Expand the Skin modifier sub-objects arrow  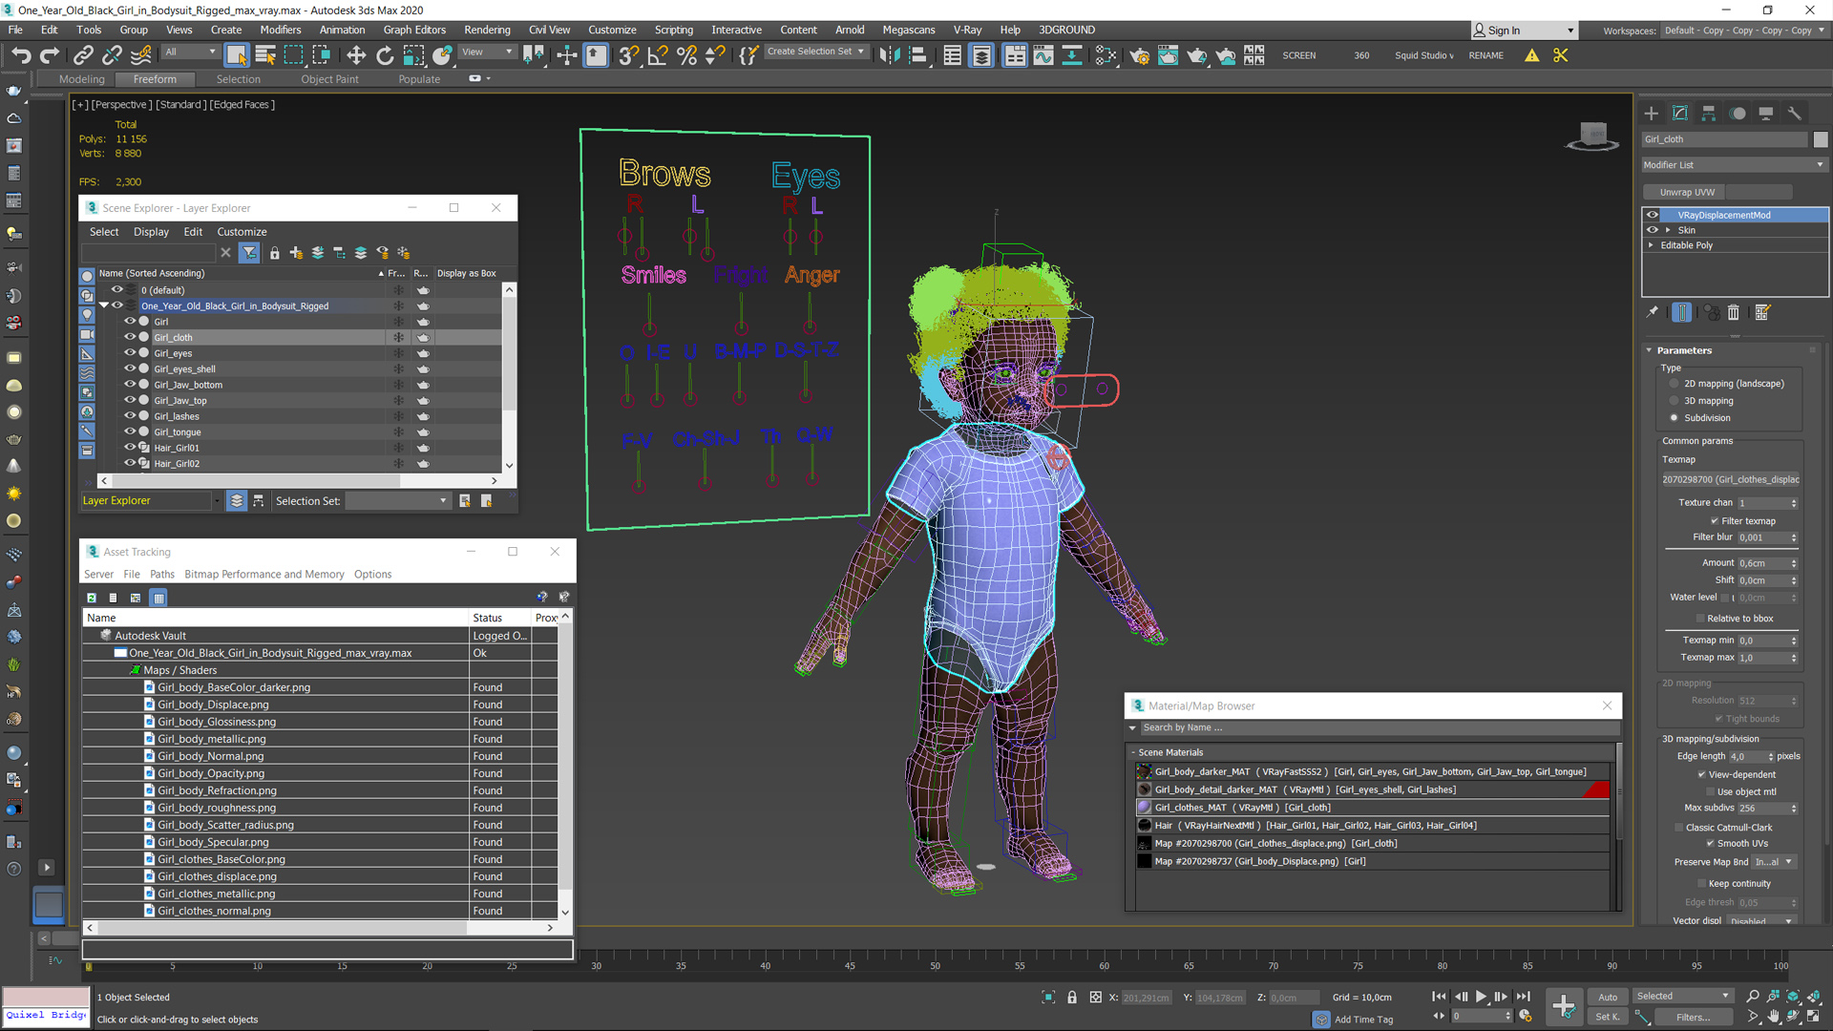pyautogui.click(x=1668, y=230)
